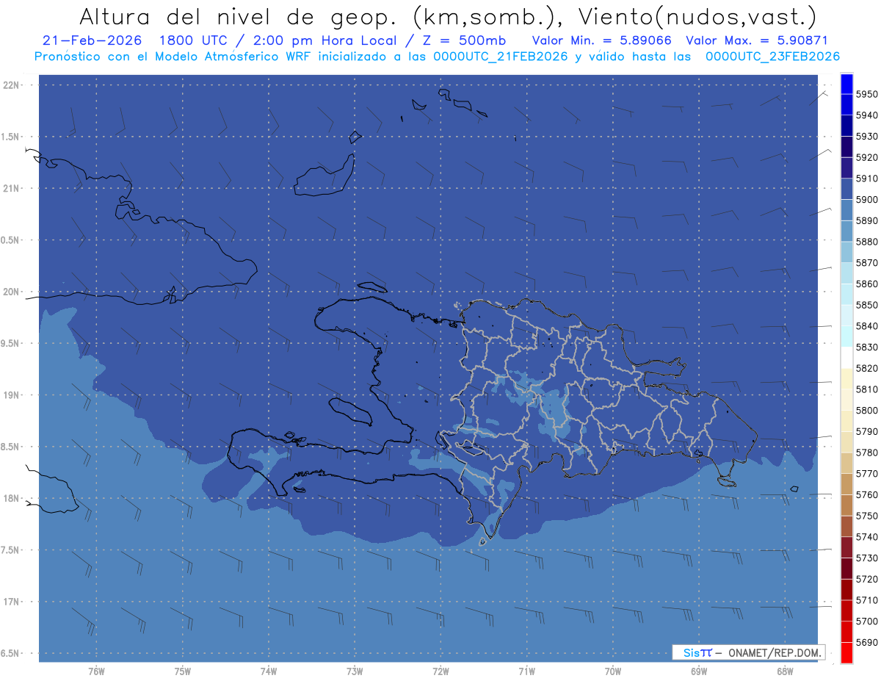Screen dimensions: 881x681
Task: Click the '5950' colorbar value
Action: click(x=866, y=94)
